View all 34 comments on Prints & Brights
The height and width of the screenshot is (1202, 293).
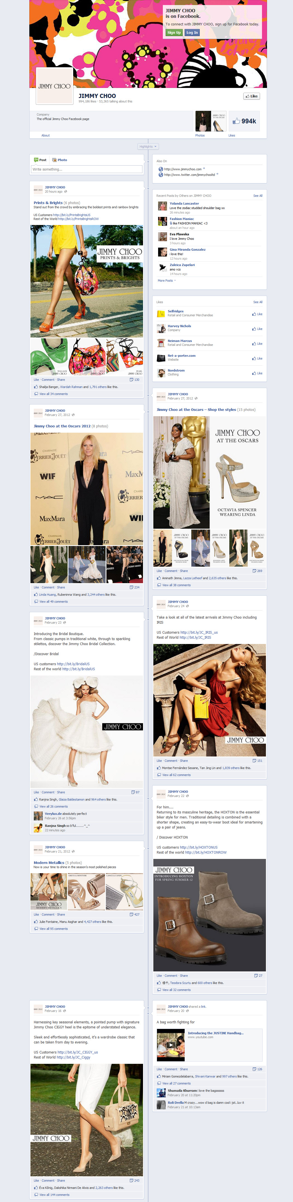(53, 394)
